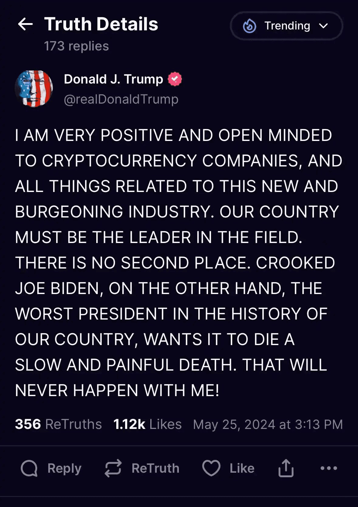
Task: Click the Donald J. Trump display name
Action: pos(114,79)
